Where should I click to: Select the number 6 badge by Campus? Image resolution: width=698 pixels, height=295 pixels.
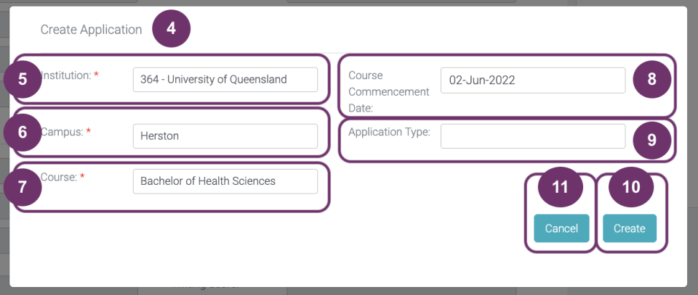23,132
